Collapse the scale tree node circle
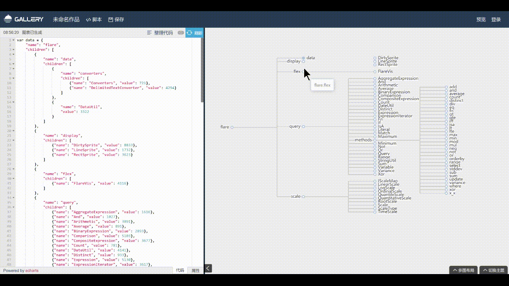The image size is (509, 286). click(303, 197)
